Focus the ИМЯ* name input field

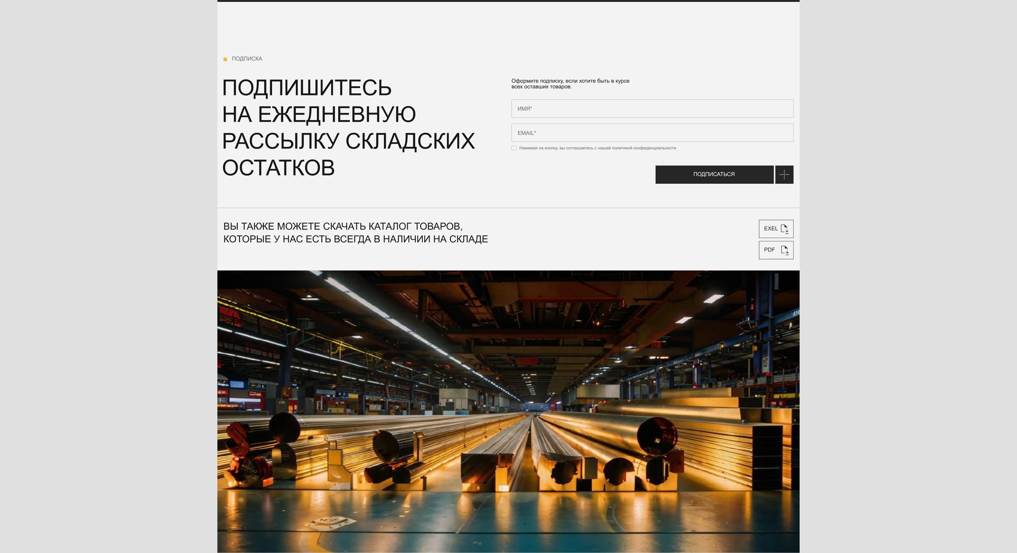tap(652, 109)
